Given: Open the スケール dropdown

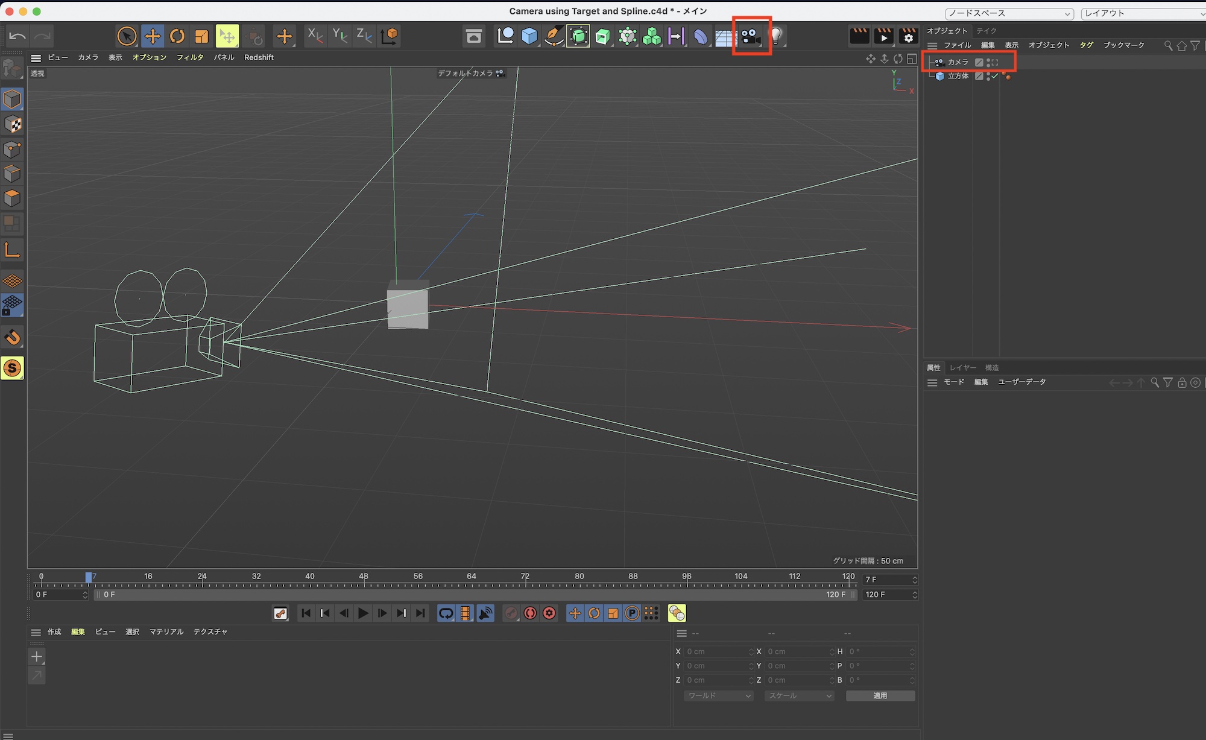Looking at the screenshot, I should pos(799,695).
